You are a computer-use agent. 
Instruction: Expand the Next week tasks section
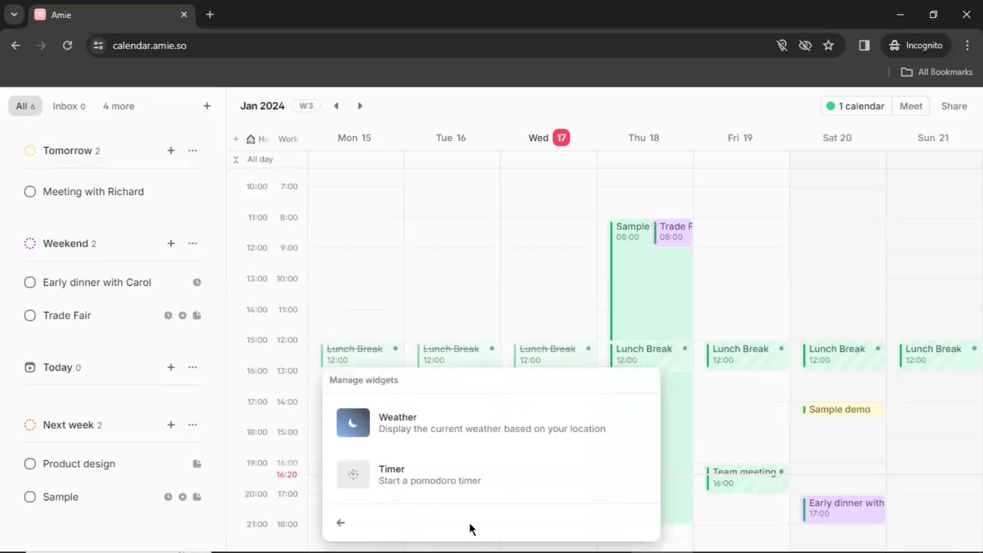[x=68, y=424]
